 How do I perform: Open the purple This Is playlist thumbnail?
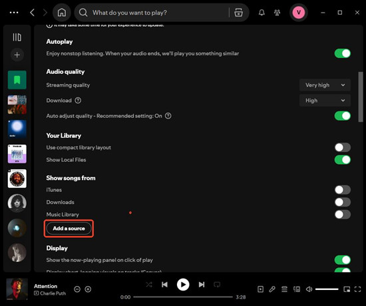[x=17, y=154]
